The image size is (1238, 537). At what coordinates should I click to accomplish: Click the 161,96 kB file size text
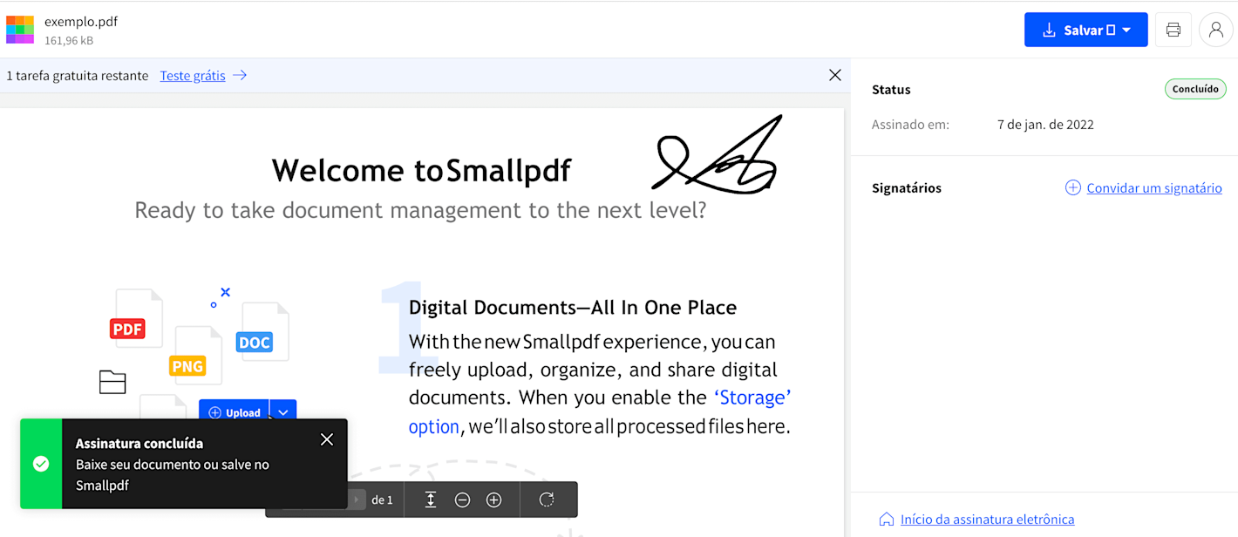(x=69, y=41)
